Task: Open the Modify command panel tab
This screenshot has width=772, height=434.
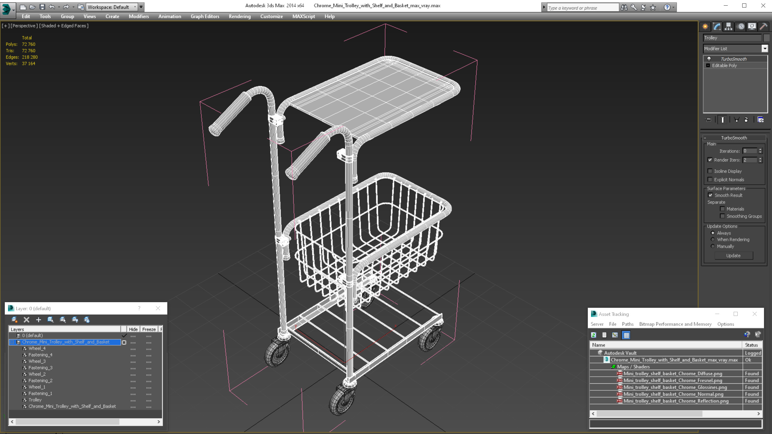Action: [x=717, y=26]
